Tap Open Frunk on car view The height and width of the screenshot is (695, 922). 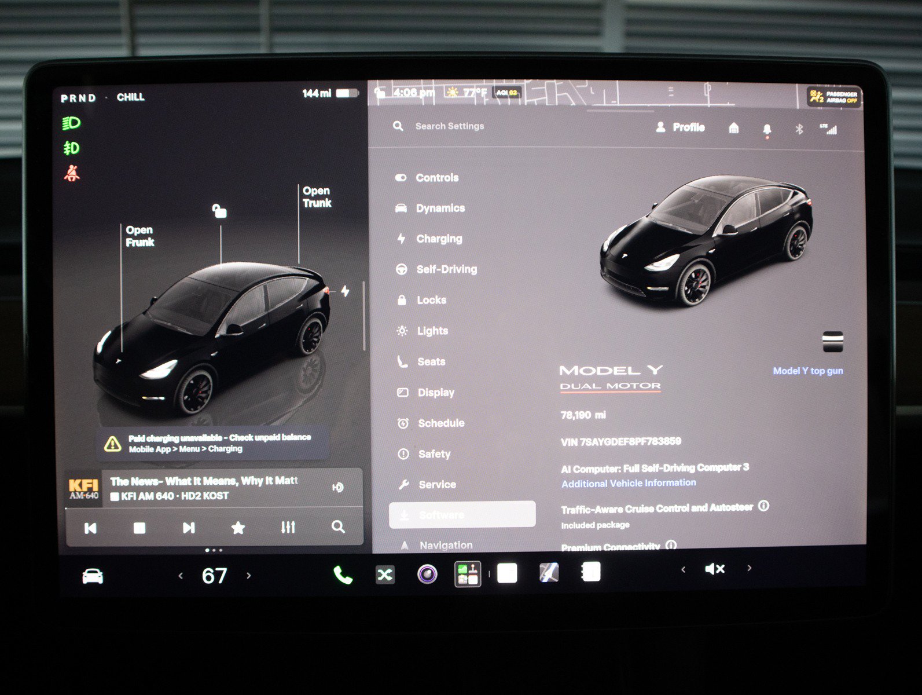[x=139, y=236]
